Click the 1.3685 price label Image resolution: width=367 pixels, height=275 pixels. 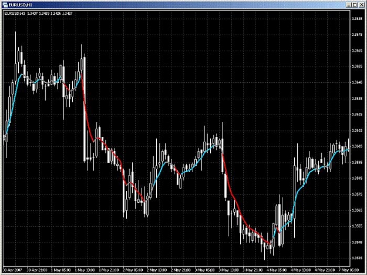tap(357, 18)
